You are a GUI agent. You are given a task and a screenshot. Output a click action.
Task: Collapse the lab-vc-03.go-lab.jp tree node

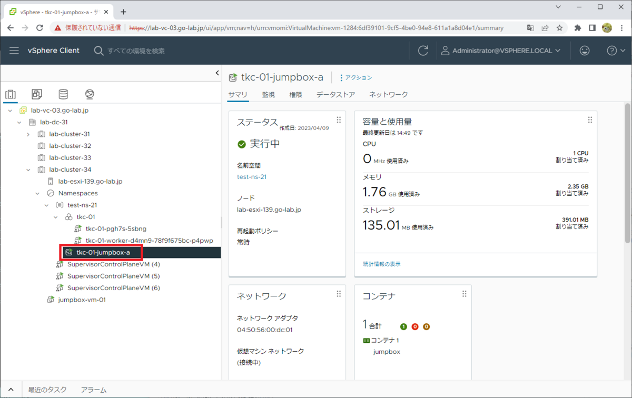(10, 111)
